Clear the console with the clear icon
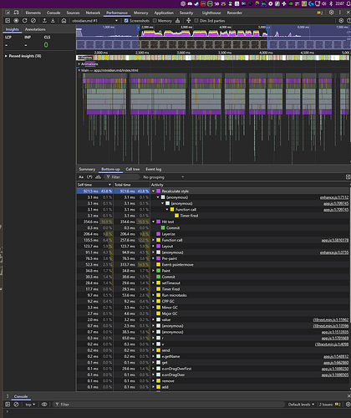The image size is (351, 418). (x=16, y=405)
